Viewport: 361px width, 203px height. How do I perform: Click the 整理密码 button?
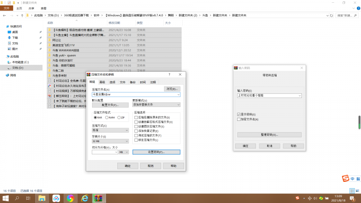tap(269, 134)
